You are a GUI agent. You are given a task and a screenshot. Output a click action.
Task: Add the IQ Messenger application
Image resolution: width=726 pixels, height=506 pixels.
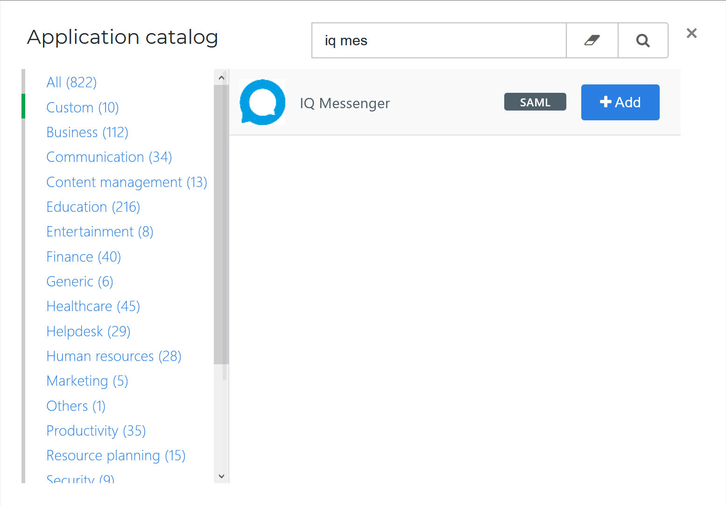[620, 102]
